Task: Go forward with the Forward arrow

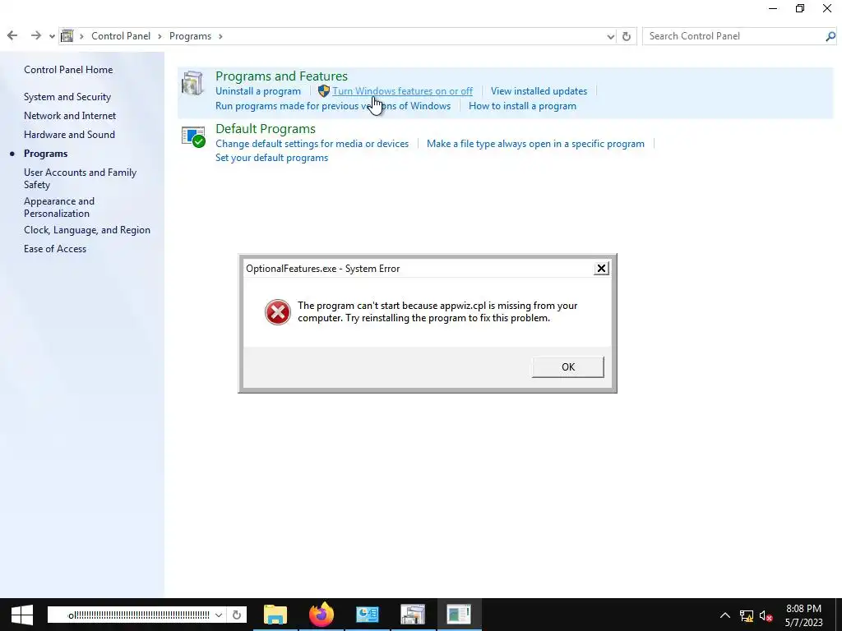Action: (36, 36)
